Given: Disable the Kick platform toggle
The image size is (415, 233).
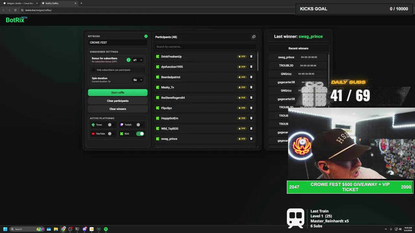Looking at the screenshot, I should [x=140, y=134].
